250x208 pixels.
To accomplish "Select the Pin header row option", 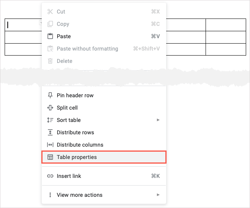I will 75,95.
